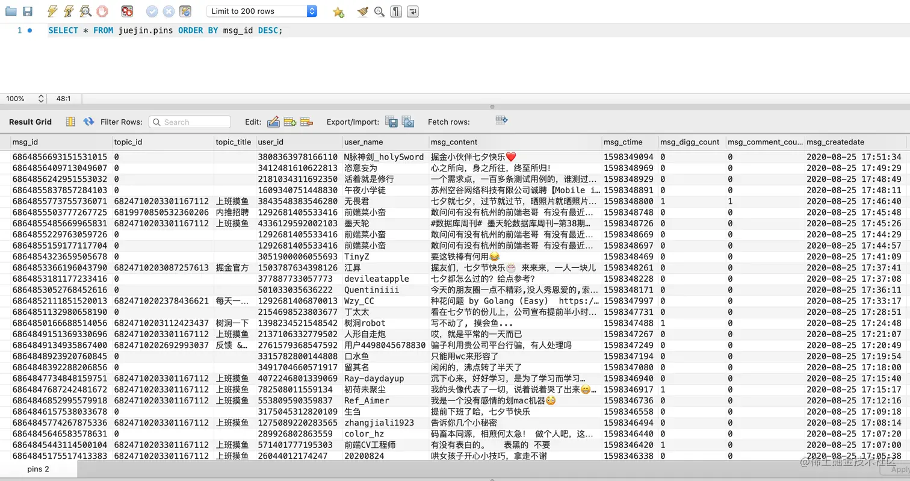The height and width of the screenshot is (481, 910).
Task: Sort by the user_id column header
Action: 299,142
